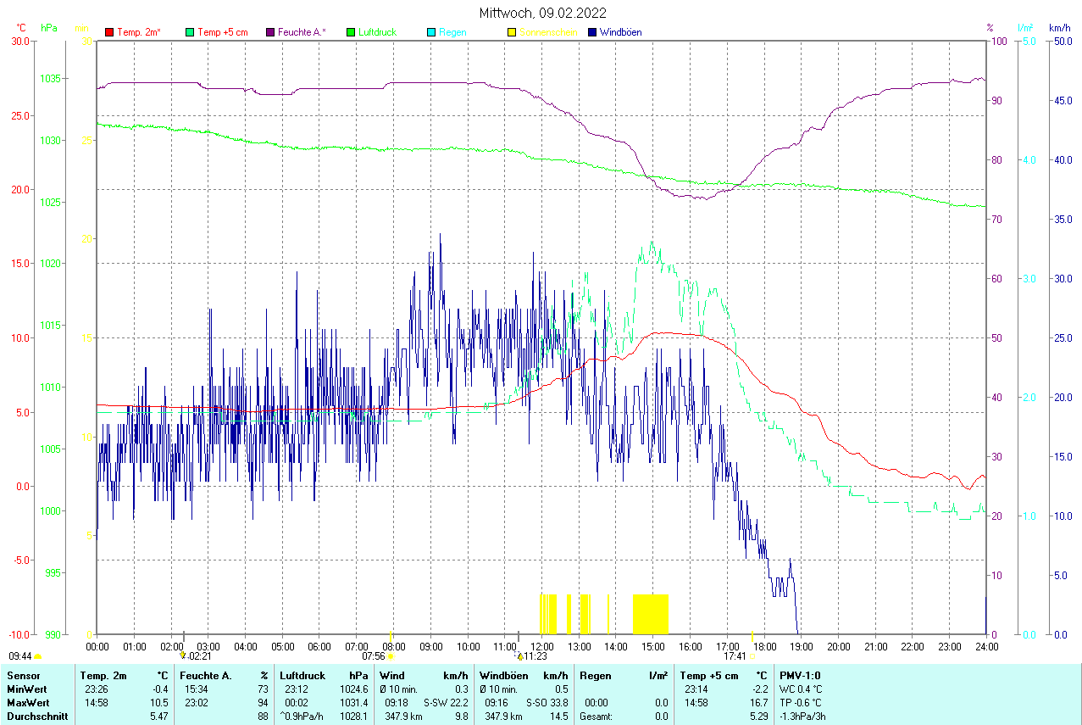This screenshot has width=1082, height=725.
Task: Click the °C unit label of the left axis
Action: point(21,28)
